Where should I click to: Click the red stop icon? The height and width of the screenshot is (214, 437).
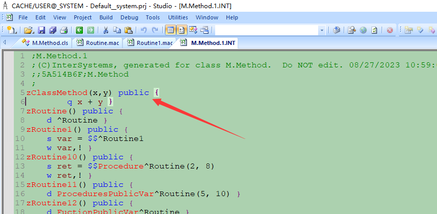[x=390, y=30]
